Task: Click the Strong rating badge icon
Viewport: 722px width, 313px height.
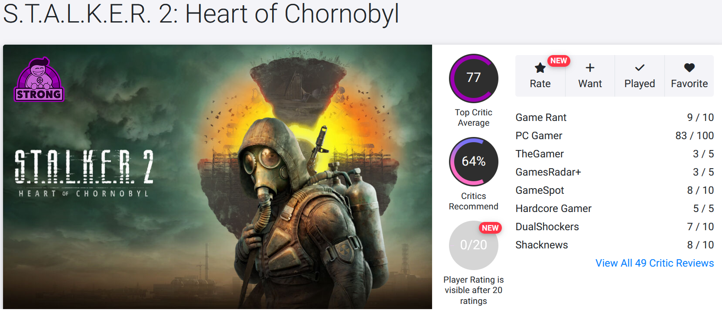Action: pos(39,80)
